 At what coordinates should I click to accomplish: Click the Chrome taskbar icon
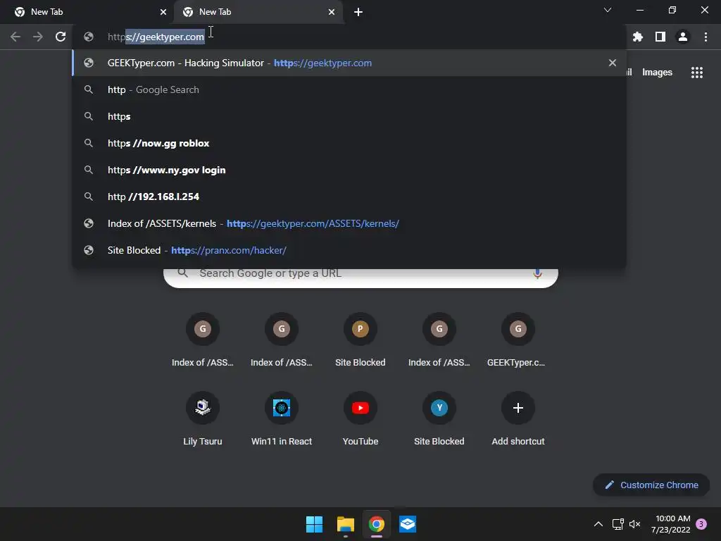[x=377, y=524]
